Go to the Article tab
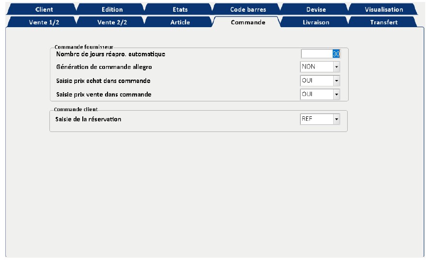 coord(180,22)
